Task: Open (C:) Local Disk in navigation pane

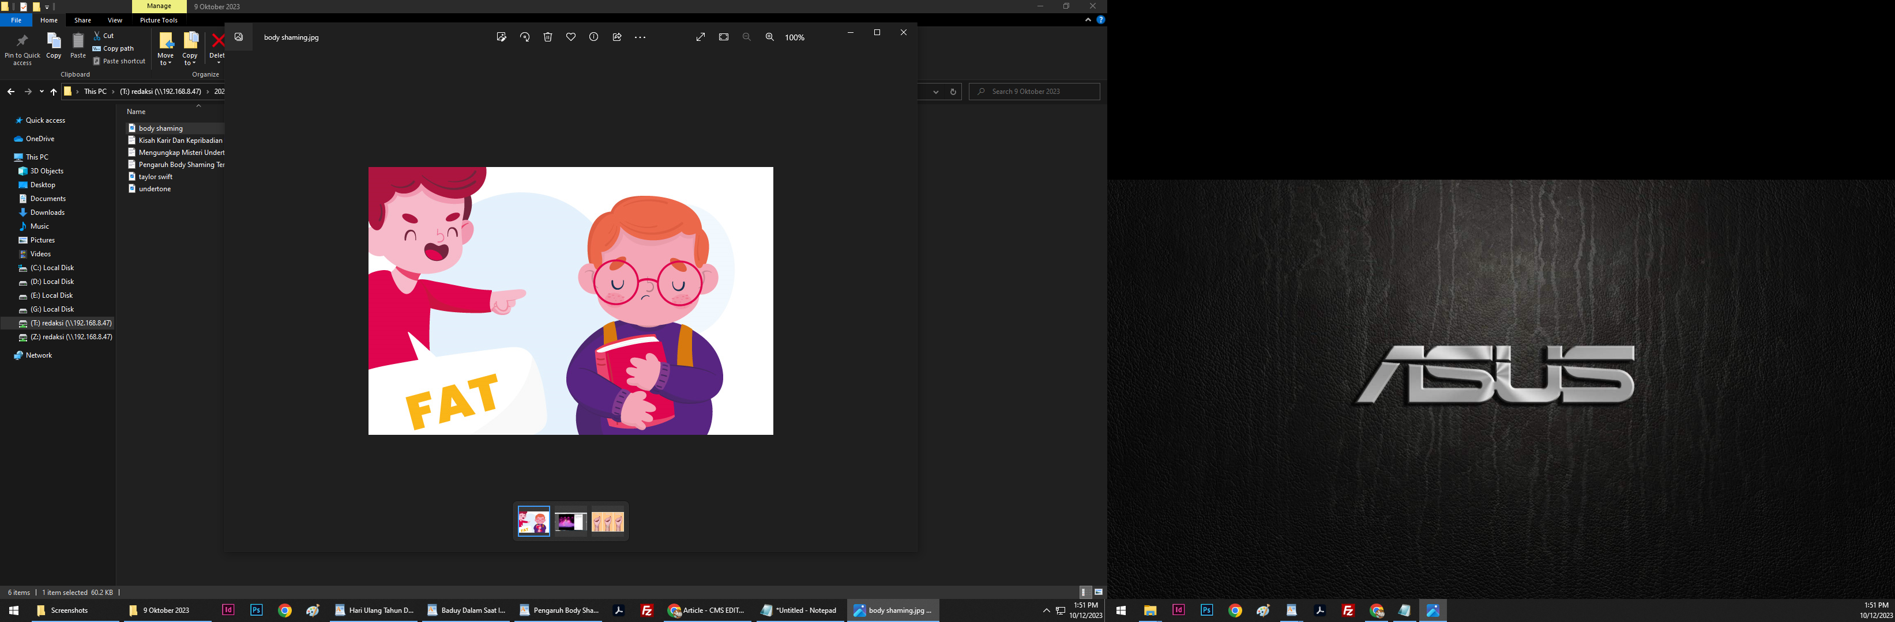Action: 51,268
